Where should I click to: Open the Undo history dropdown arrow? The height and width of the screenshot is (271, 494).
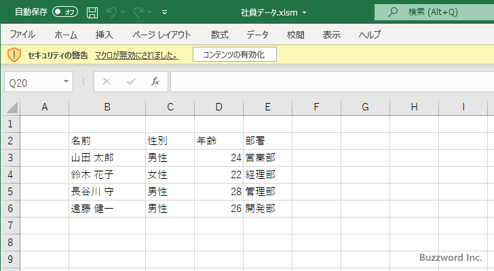pos(124,12)
